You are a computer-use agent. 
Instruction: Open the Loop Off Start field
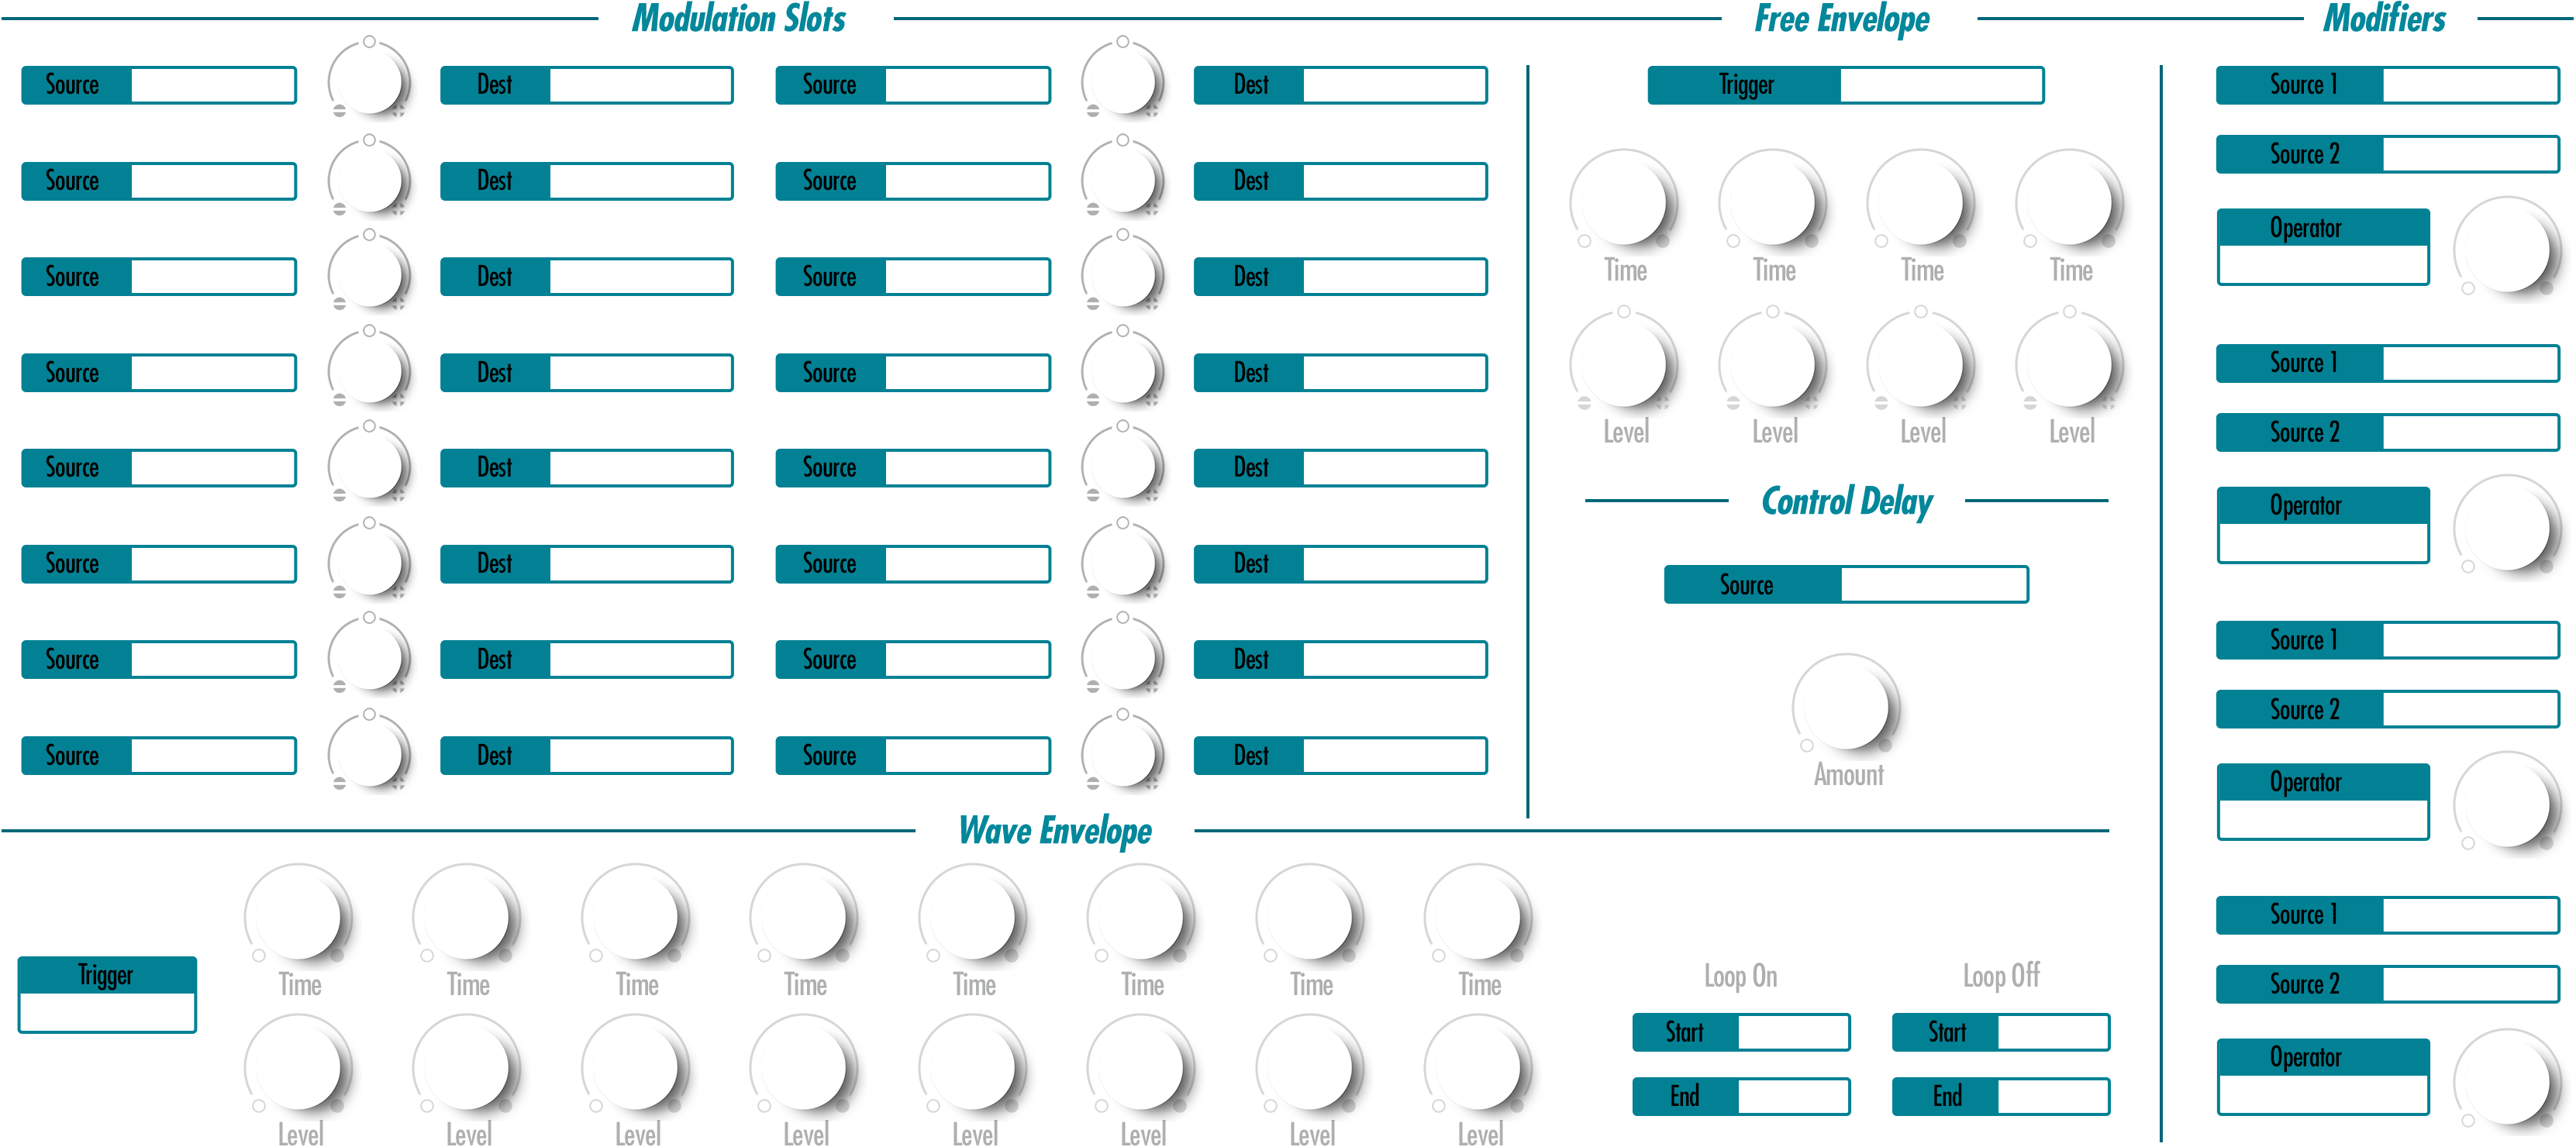click(2001, 1032)
